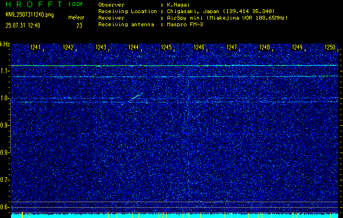
Task: Click the 1241 time tick label
Action: pyautogui.click(x=35, y=47)
